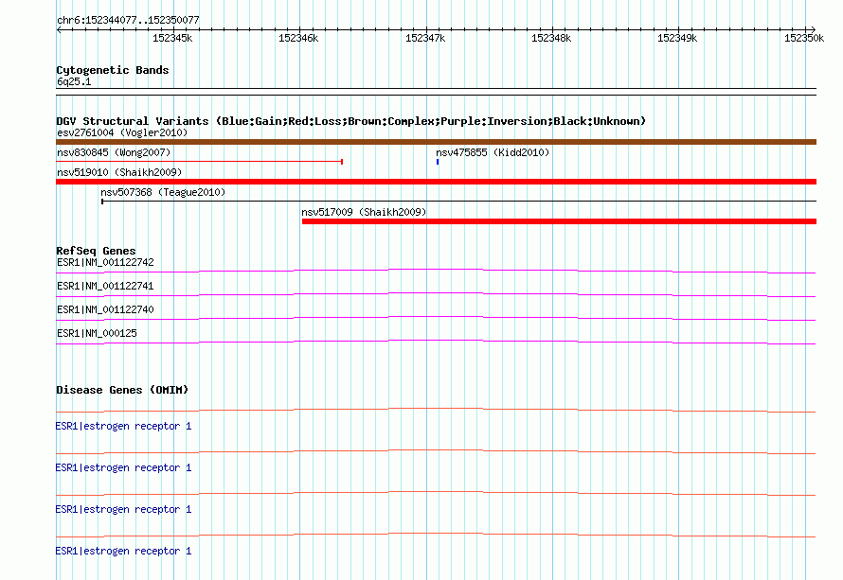Select the red nsv517009 loss bar
Screen dimensions: 843x580
coord(559,221)
